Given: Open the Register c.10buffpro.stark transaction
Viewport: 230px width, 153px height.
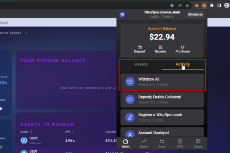Looking at the screenshot, I should click(162, 117).
